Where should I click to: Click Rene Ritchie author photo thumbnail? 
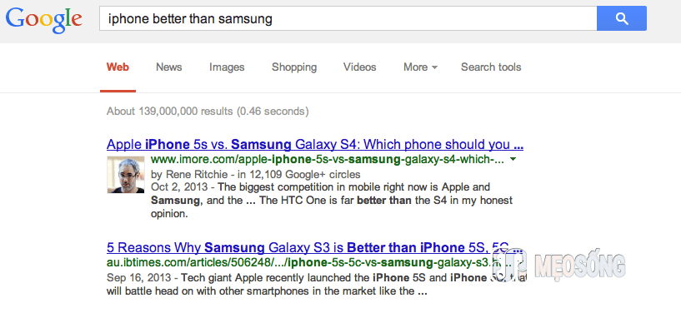[126, 175]
